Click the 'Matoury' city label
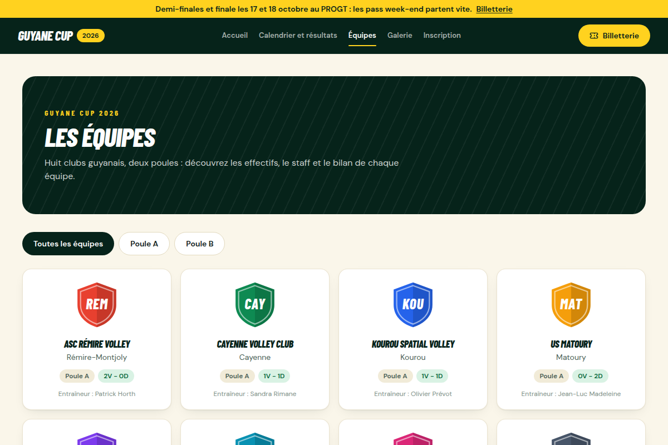This screenshot has width=668, height=445. click(571, 357)
